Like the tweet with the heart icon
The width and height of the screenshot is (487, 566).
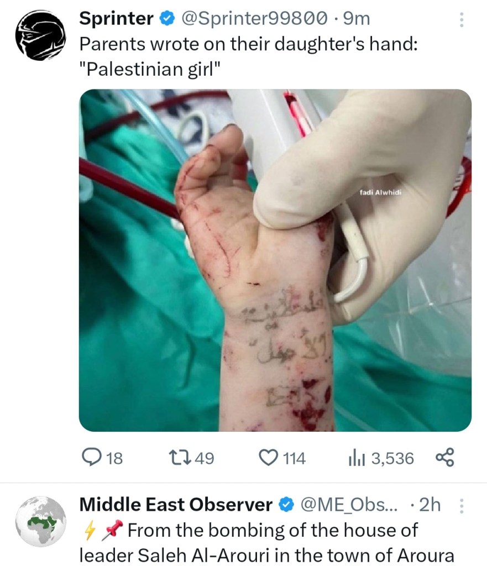click(269, 457)
